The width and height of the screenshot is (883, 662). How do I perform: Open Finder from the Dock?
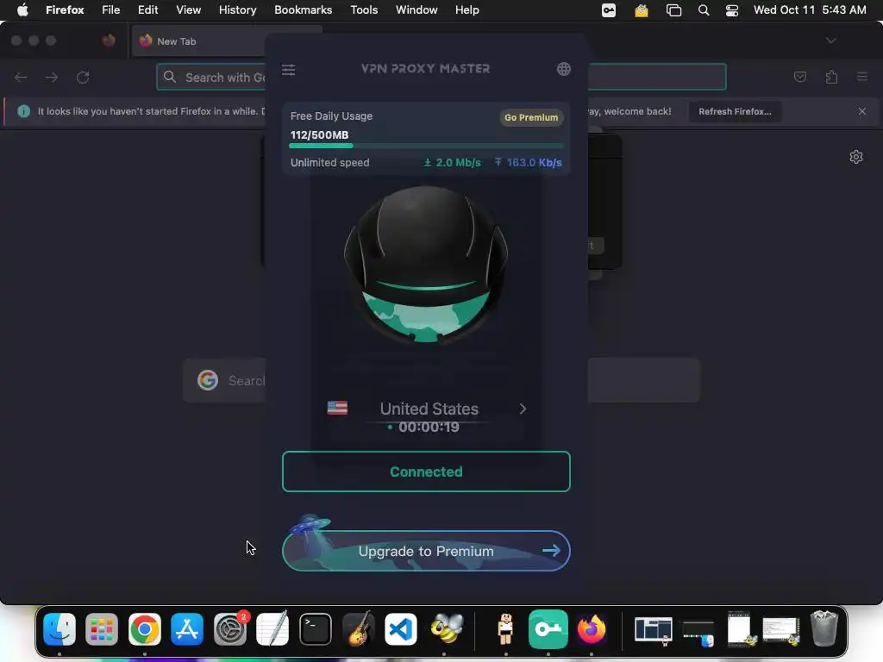click(59, 628)
